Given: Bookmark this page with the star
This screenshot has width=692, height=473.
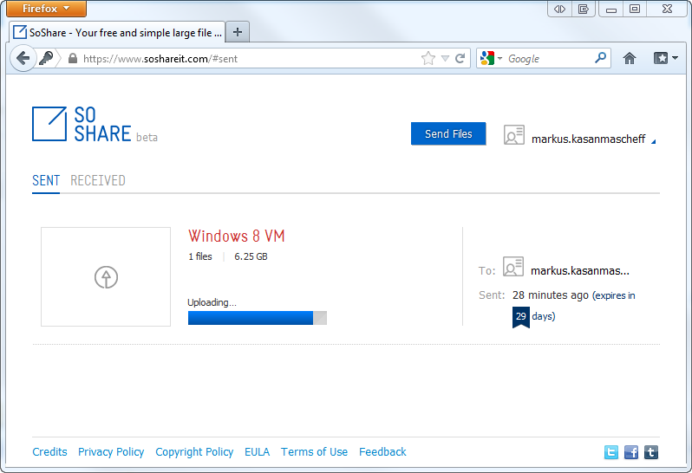Looking at the screenshot, I should click(x=428, y=58).
